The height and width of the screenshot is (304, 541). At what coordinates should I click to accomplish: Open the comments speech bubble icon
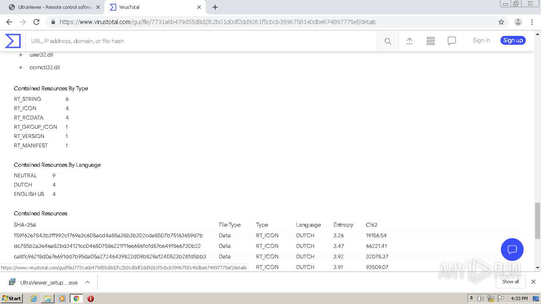pyautogui.click(x=451, y=41)
